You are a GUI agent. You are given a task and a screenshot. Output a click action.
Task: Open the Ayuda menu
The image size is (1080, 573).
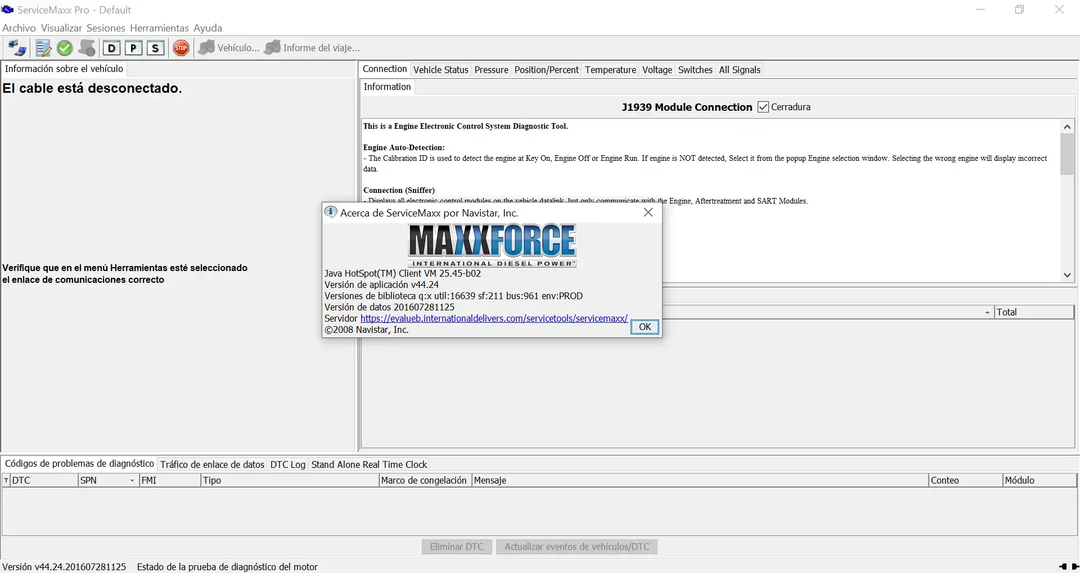click(208, 28)
